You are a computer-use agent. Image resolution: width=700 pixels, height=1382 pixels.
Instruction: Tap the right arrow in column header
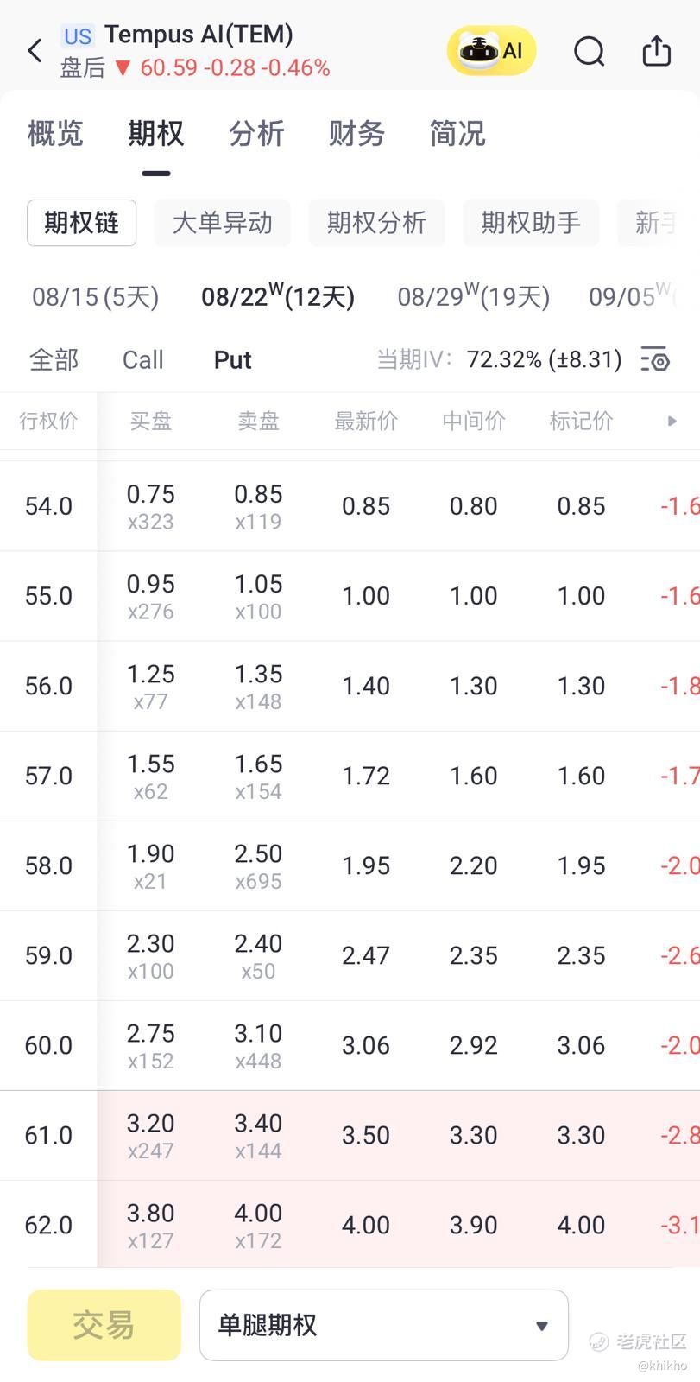(672, 422)
